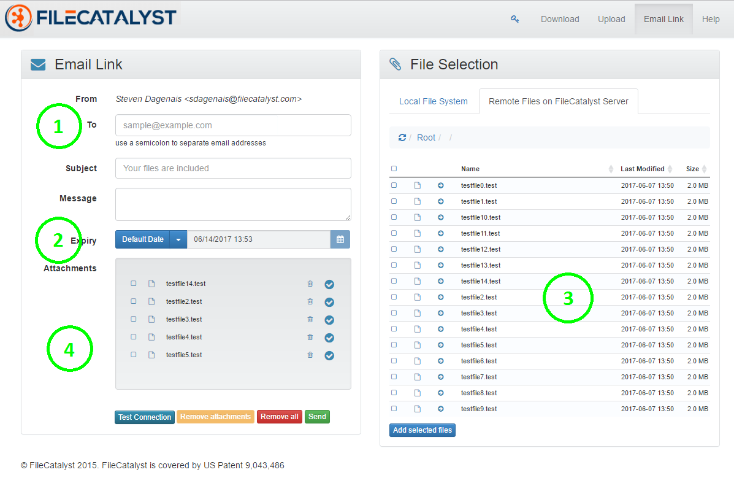Switch to the Local File System tab
This screenshot has height=483, width=734.
[434, 102]
